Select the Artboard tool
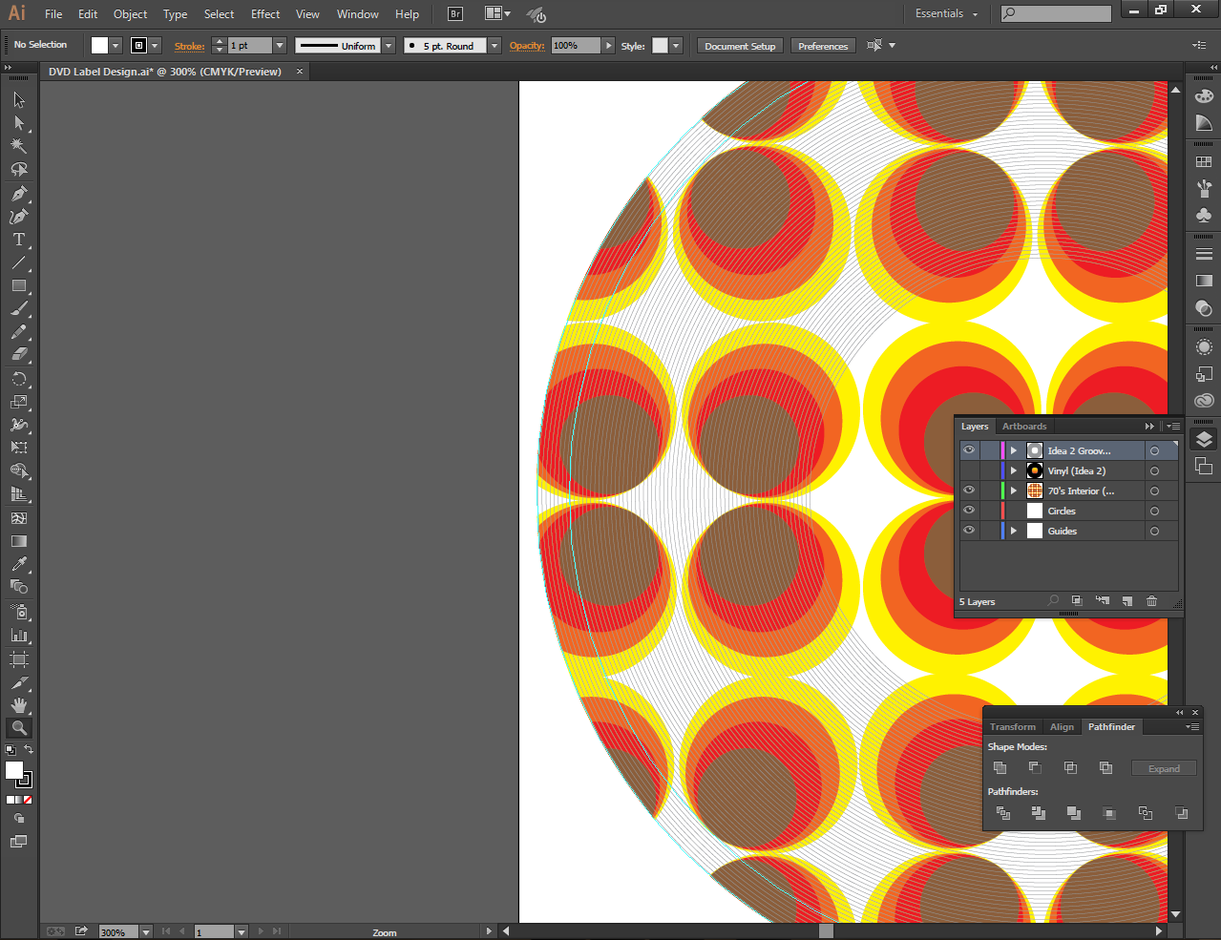 click(x=19, y=659)
